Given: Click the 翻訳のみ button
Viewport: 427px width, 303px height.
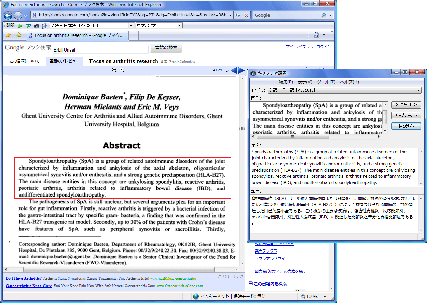Looking at the screenshot, I should [406, 126].
